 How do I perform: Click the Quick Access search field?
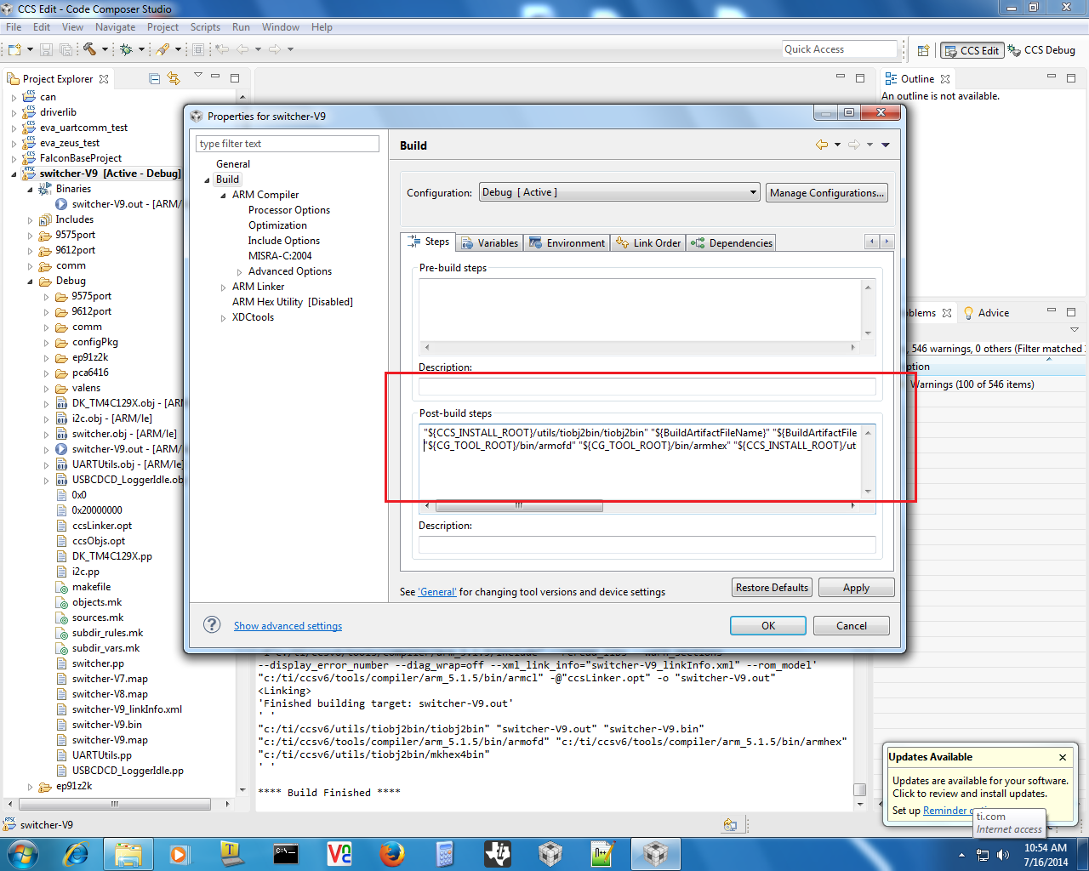click(840, 49)
